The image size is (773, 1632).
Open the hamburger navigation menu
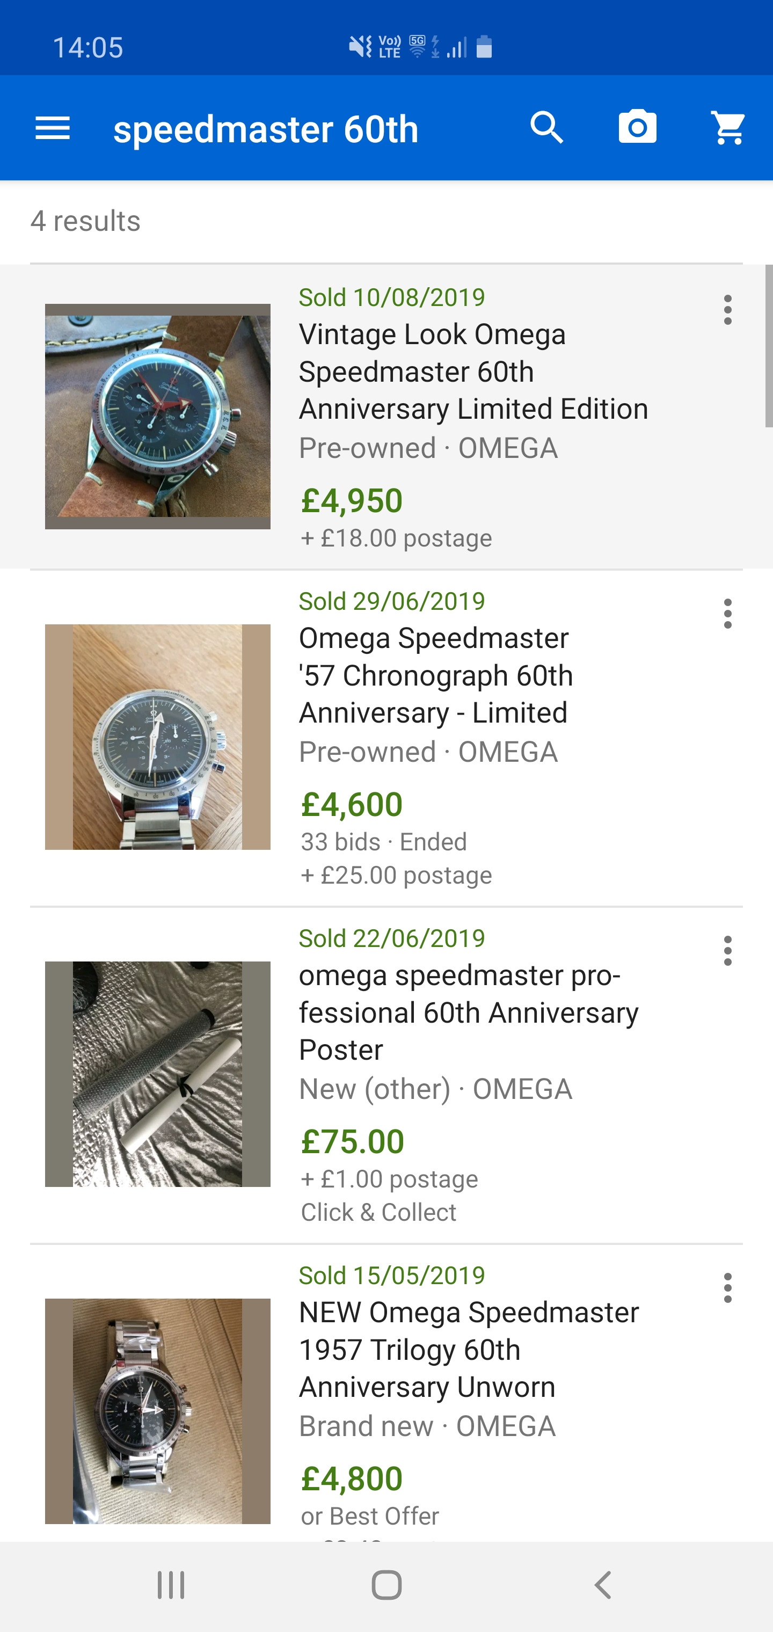(53, 128)
